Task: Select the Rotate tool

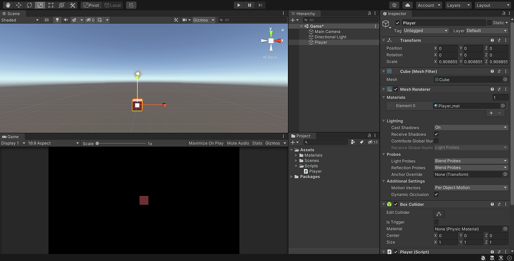Action: coord(29,5)
